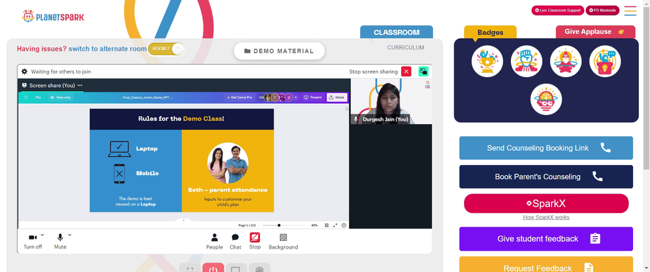
Task: Click the green switch-layout icon
Action: pos(423,71)
